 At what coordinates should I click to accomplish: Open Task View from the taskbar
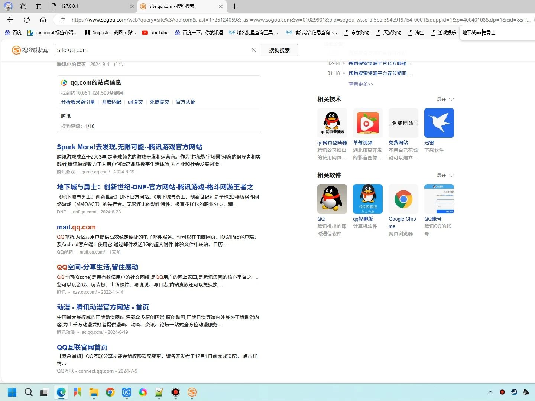pos(44,392)
